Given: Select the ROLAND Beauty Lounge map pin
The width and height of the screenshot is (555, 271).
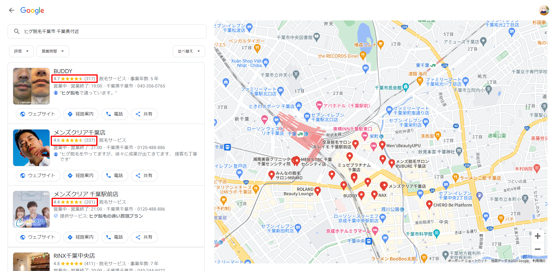Looking at the screenshot, I should 318,191.
